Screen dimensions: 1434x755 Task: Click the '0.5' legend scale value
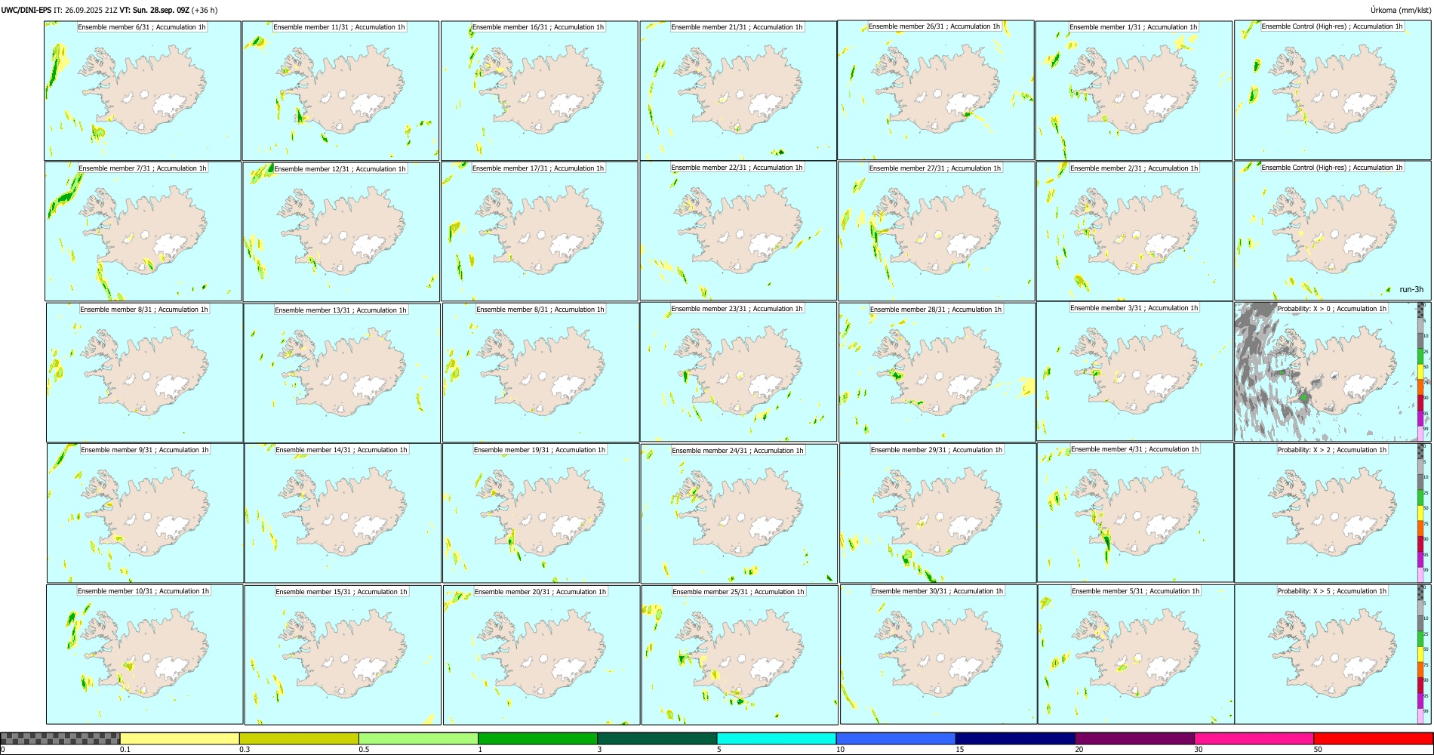pyautogui.click(x=364, y=750)
